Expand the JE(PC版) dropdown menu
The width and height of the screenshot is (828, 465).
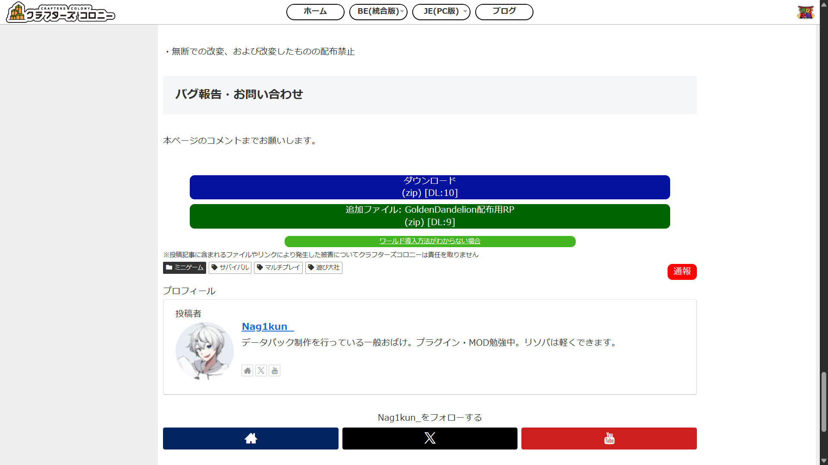[441, 12]
